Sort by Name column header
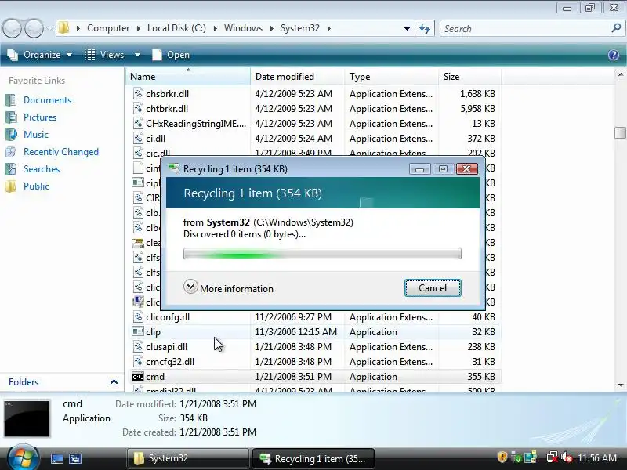627x470 pixels. tap(188, 76)
